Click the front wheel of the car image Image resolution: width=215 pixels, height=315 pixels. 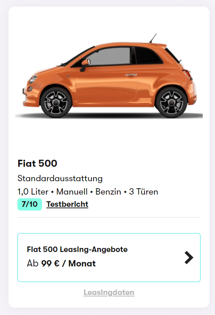tap(56, 102)
